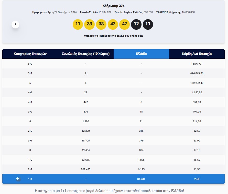The height and width of the screenshot is (194, 228).
Task: Select the Συνολικές Επιτυχίες (19 Χώρες) header
Action: 86,54
